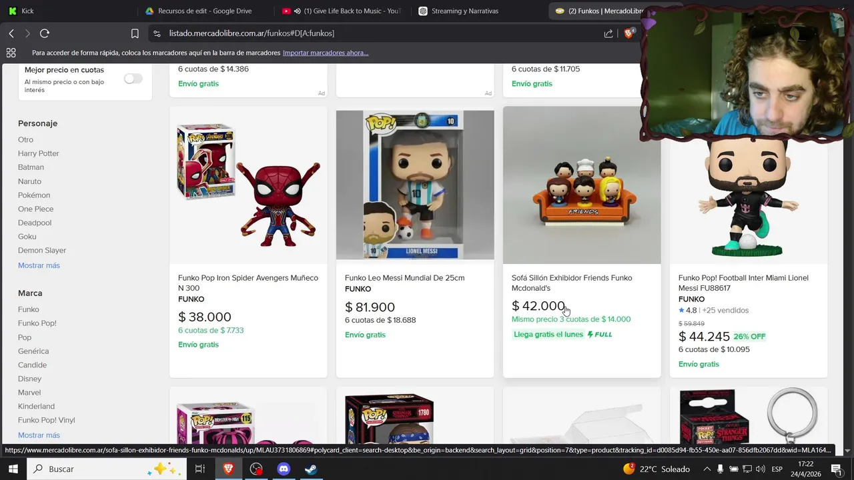Open Sofá Sillón Exhibidor Friends title
This screenshot has height=480, width=854.
pyautogui.click(x=572, y=283)
